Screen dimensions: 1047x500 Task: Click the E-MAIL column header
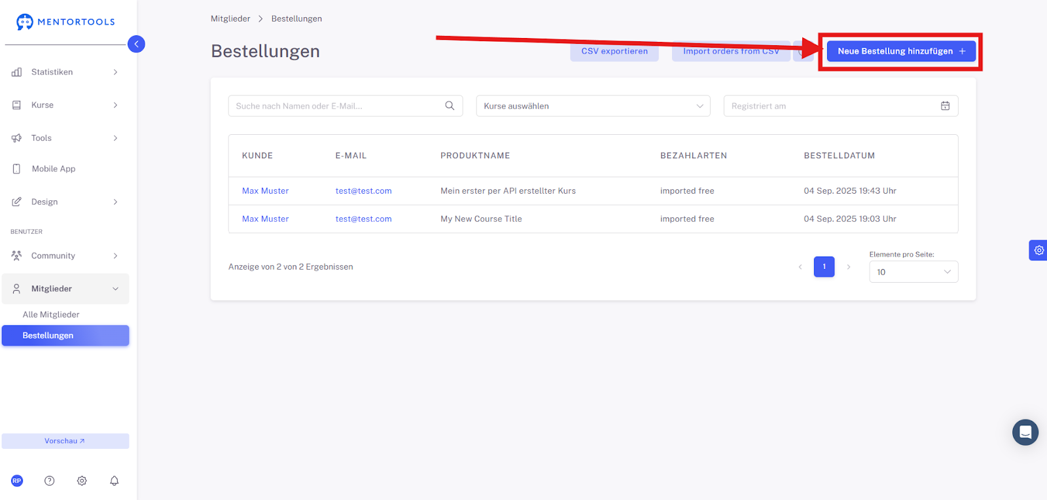[x=351, y=156]
